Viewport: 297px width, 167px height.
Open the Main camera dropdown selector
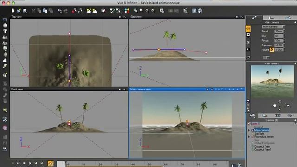pos(273,27)
